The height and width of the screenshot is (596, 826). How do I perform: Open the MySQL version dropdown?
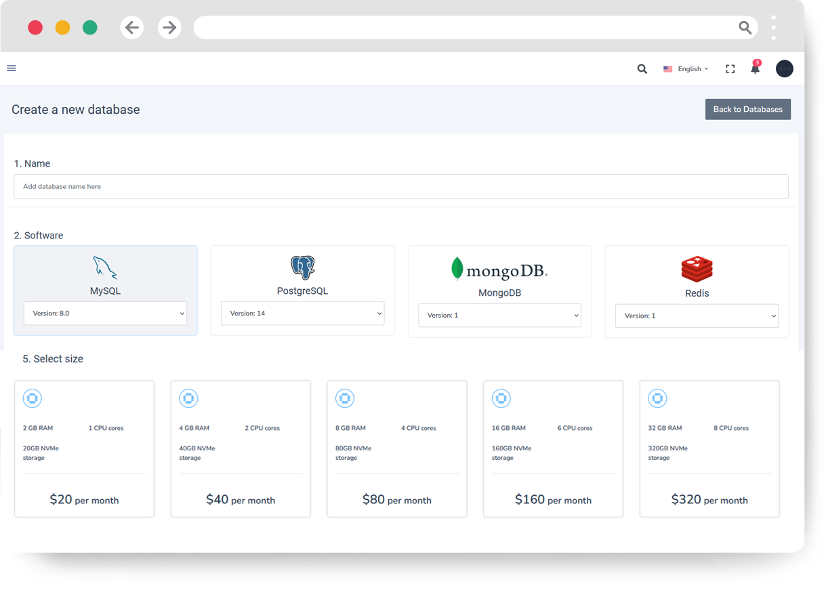[105, 313]
